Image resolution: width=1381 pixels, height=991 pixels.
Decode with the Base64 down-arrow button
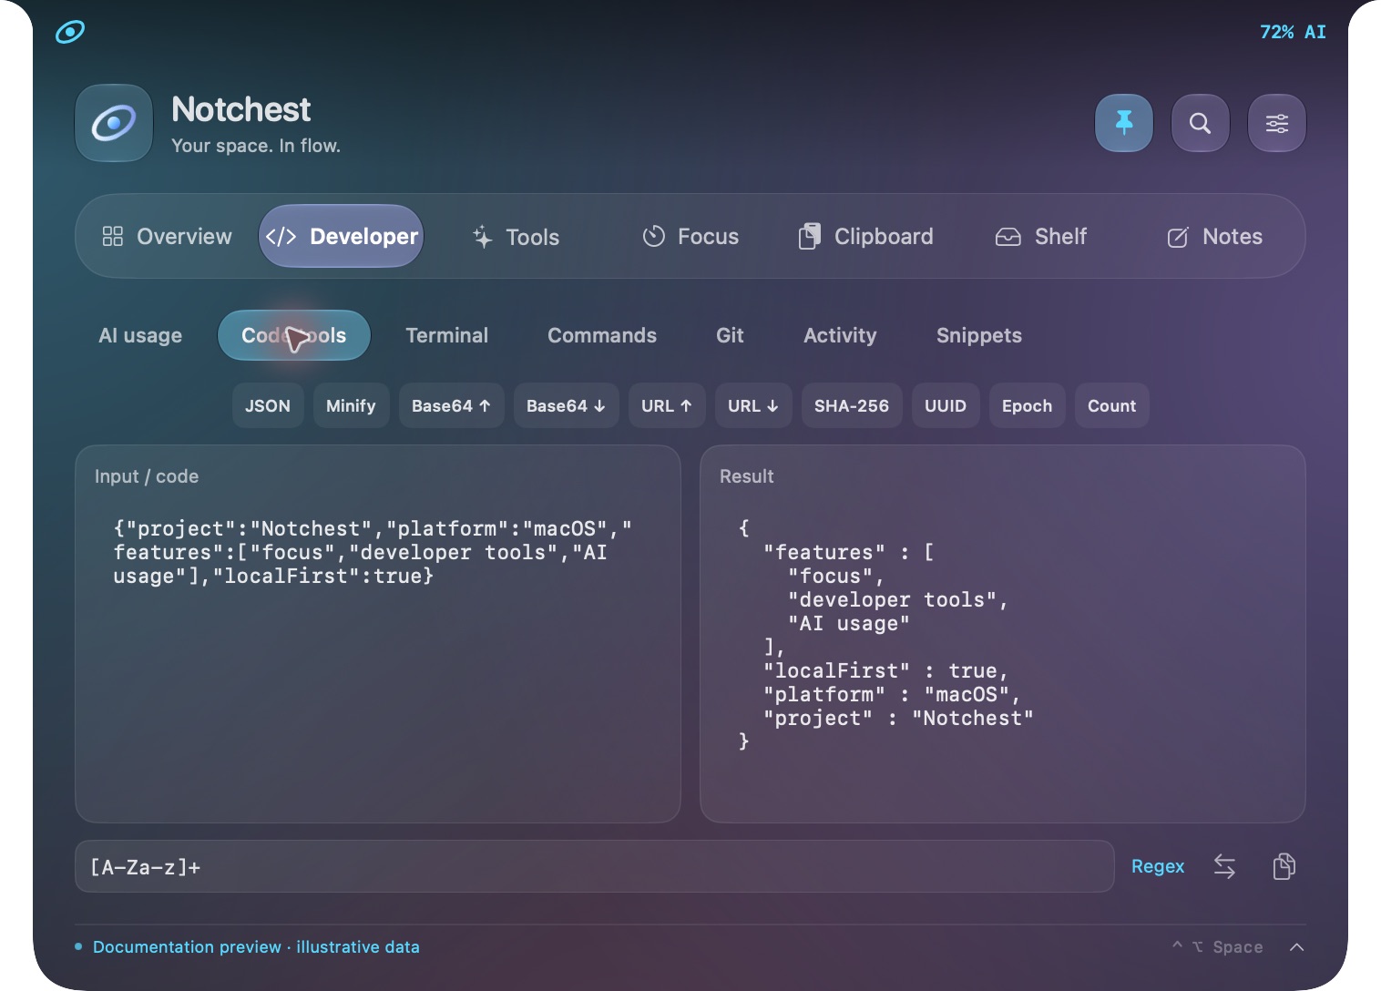click(566, 406)
